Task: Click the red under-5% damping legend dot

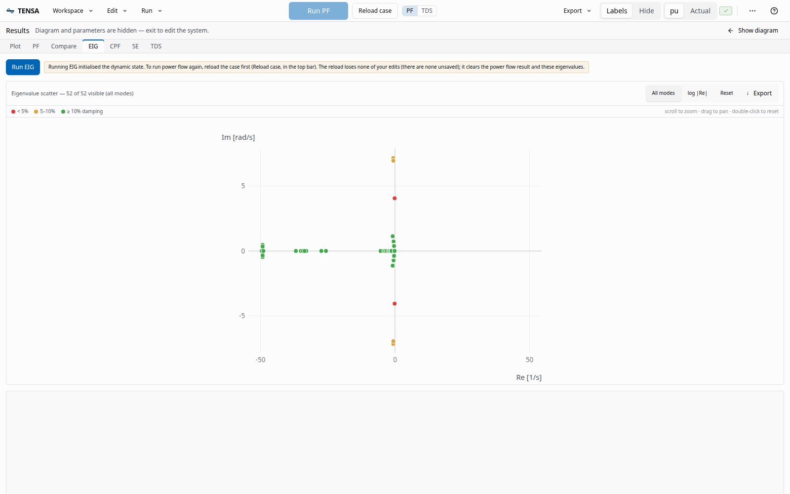Action: [13, 112]
